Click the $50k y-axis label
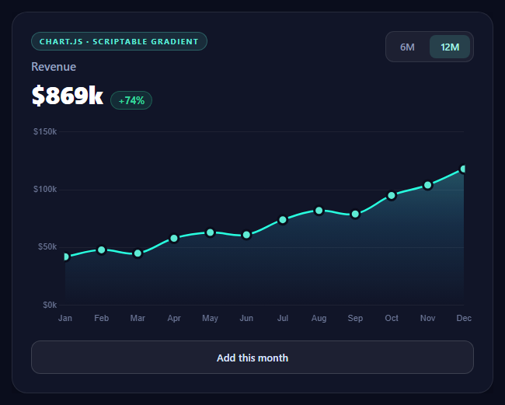Screen dimensions: 505x405 pos(47,246)
